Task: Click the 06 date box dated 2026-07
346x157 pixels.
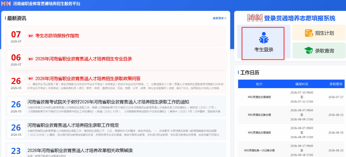Action: click(x=16, y=59)
